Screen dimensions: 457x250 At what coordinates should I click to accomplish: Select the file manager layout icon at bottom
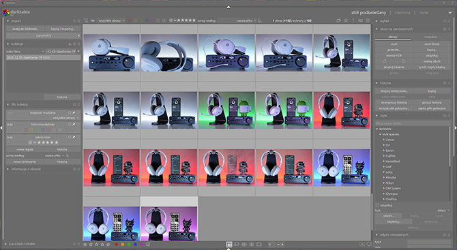pos(229,245)
